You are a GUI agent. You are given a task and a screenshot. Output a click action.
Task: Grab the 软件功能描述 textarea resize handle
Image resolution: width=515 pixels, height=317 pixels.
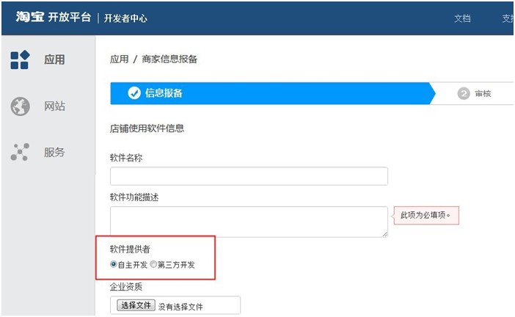(384, 233)
